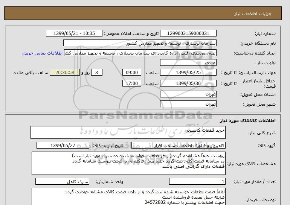Click the unit of count field سری کامل
Viewport: 290px width, 205px height.
(62, 182)
